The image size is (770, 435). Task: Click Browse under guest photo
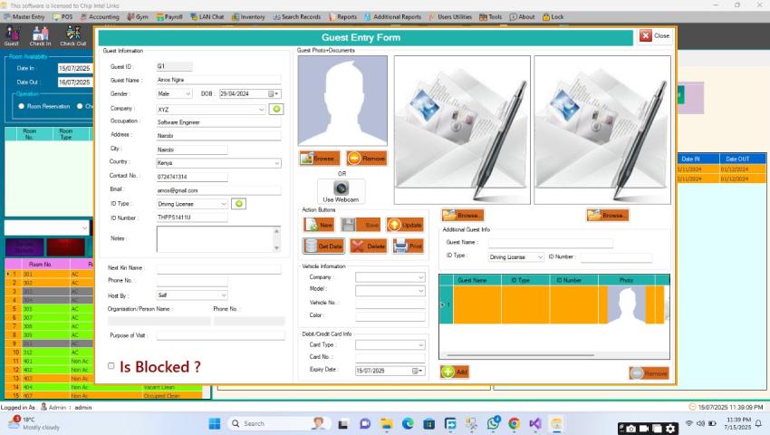[x=320, y=159]
